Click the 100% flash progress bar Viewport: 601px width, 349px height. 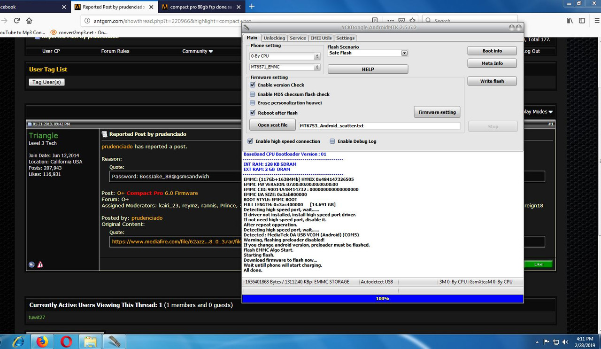point(383,299)
